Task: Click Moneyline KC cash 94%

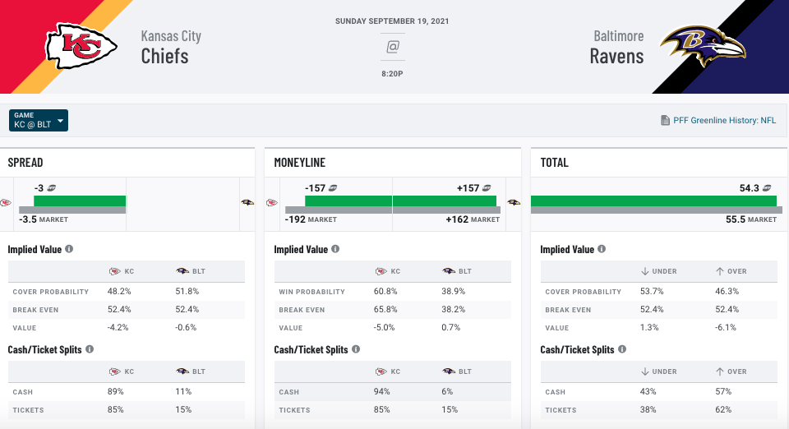Action: (381, 391)
